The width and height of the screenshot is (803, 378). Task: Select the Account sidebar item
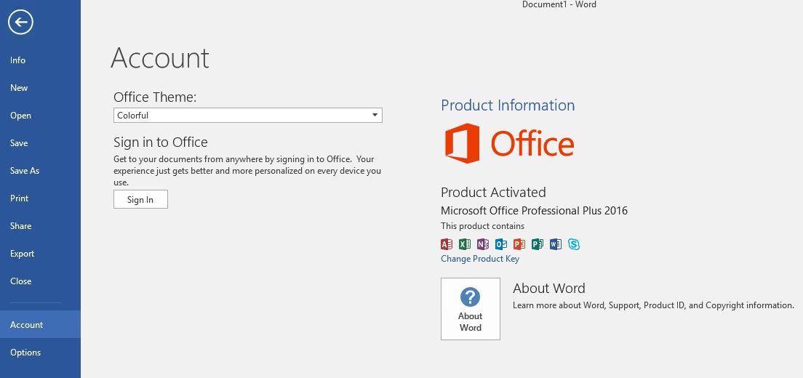point(40,324)
